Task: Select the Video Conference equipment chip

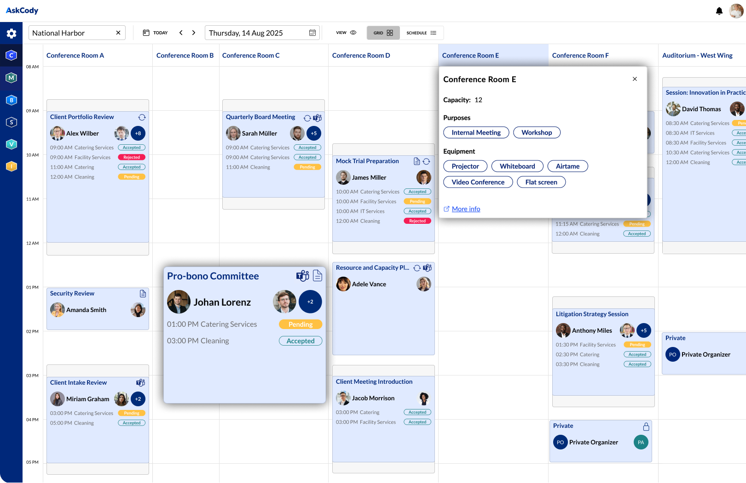Action: (x=478, y=182)
